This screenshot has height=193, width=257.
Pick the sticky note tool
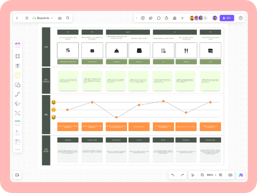pos(17,75)
